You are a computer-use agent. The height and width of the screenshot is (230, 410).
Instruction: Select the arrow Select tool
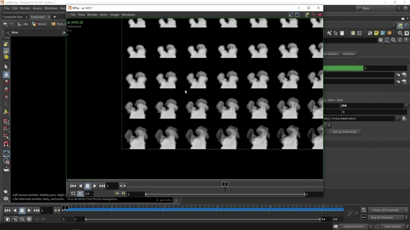[6, 67]
